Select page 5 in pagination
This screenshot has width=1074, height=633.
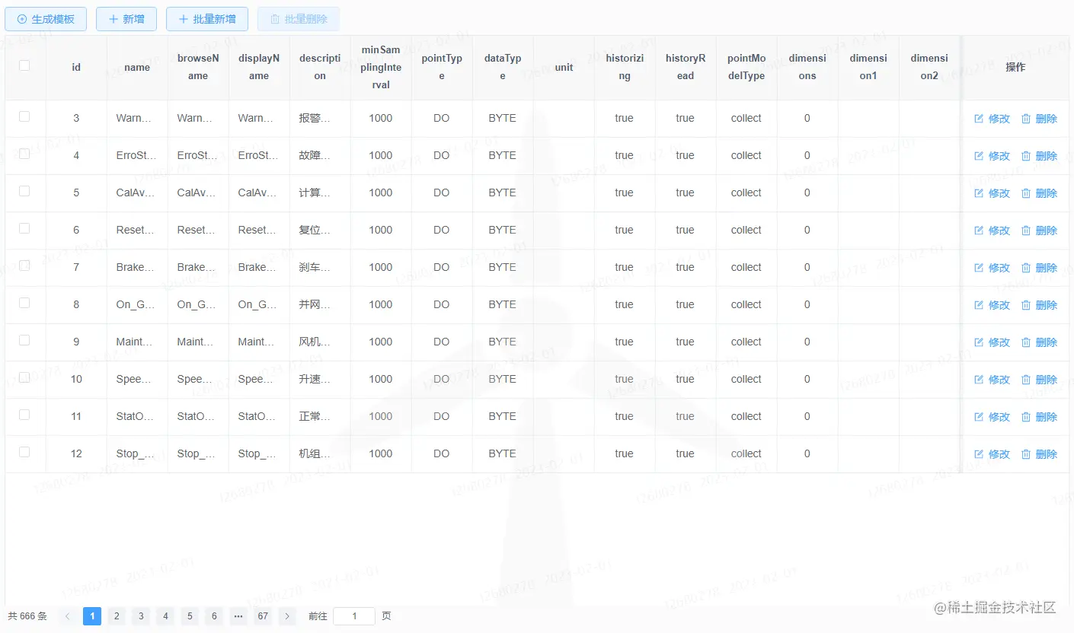(x=190, y=616)
